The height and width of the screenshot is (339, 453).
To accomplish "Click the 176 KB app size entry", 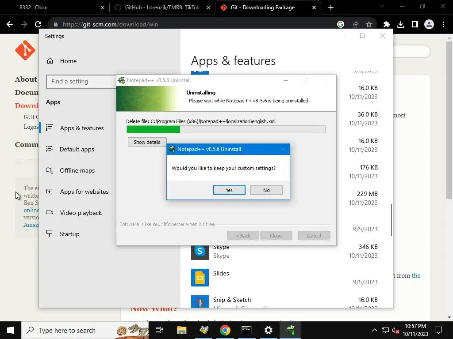I will (369, 167).
